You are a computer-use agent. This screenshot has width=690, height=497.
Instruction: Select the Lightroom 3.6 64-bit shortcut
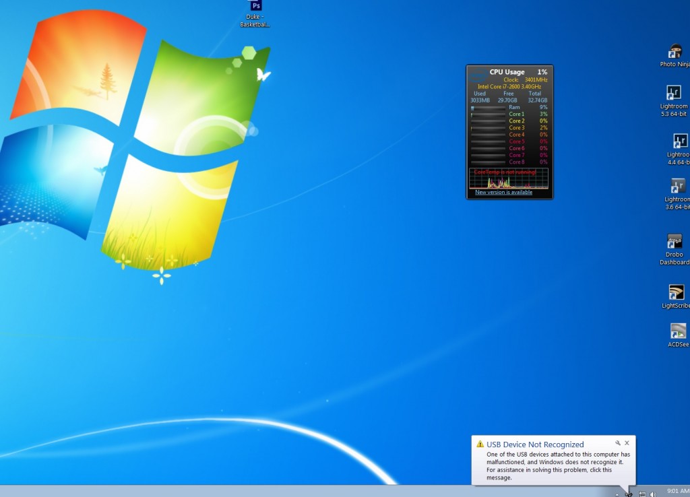[x=678, y=195]
